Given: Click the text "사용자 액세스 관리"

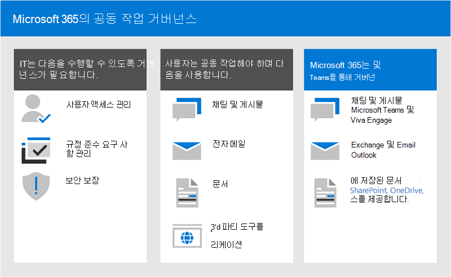Looking at the screenshot, I should (x=98, y=104).
